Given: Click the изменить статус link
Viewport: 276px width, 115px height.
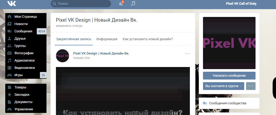Looking at the screenshot, I should 69,26.
